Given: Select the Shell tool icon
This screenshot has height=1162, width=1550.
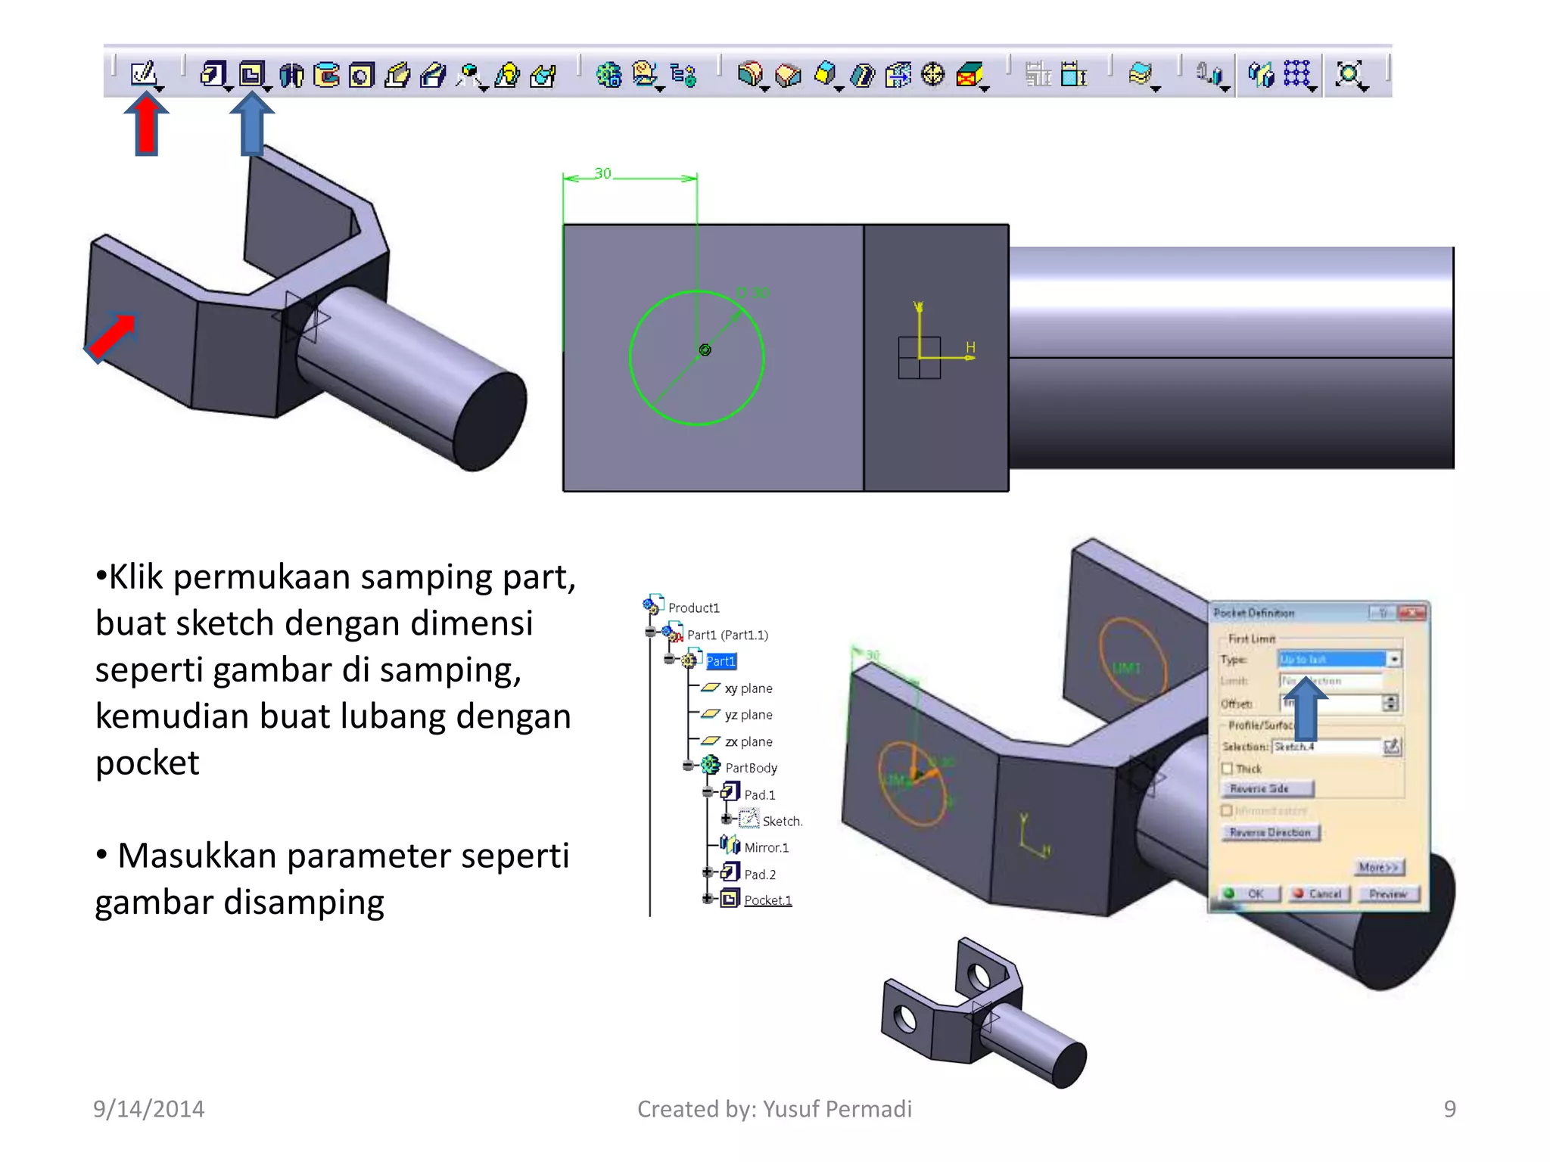Looking at the screenshot, I should click(x=862, y=75).
